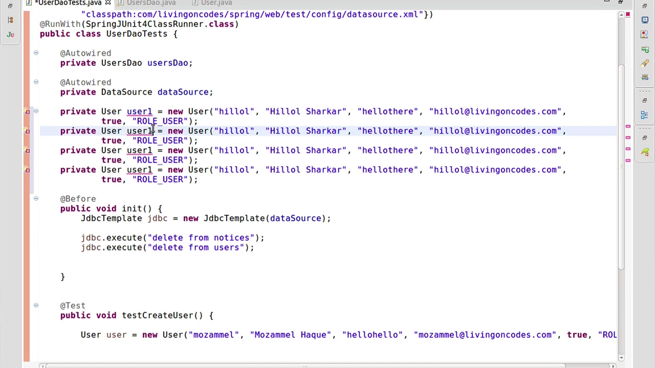Click the class name UserDaoTests in declaration
This screenshot has width=655, height=368.
coord(137,34)
